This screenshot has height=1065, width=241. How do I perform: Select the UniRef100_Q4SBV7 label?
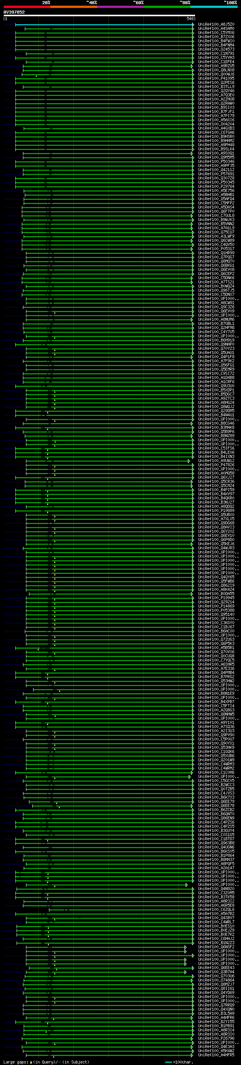click(216, 918)
